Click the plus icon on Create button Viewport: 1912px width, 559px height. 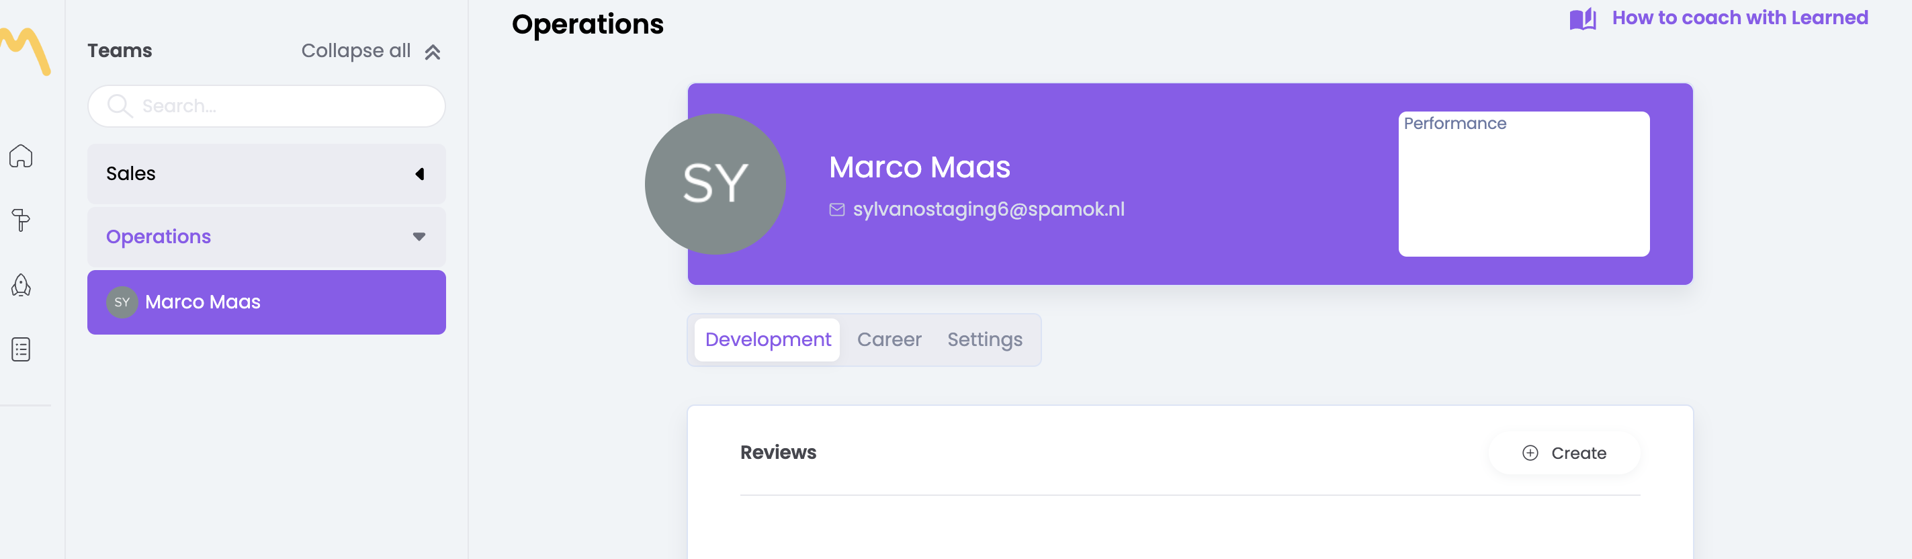[x=1530, y=453]
